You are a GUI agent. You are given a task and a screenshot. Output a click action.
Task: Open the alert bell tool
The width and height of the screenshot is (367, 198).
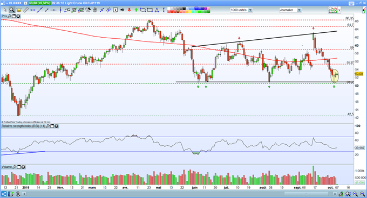19,10
